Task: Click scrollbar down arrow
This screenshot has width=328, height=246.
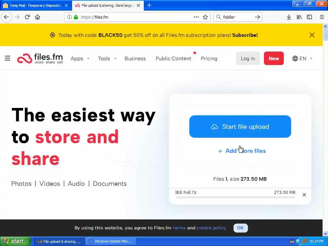Action: click(325, 234)
